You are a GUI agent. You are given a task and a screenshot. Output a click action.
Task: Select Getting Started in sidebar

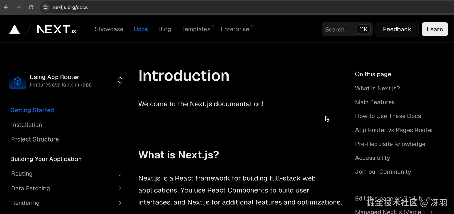[32, 110]
